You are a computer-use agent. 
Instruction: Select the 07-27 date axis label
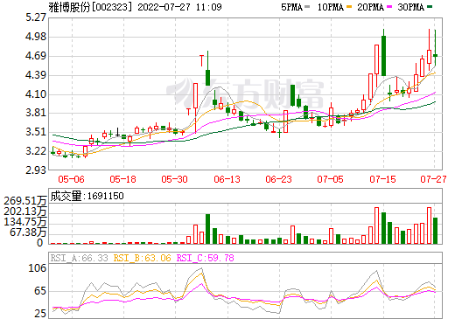(433, 179)
